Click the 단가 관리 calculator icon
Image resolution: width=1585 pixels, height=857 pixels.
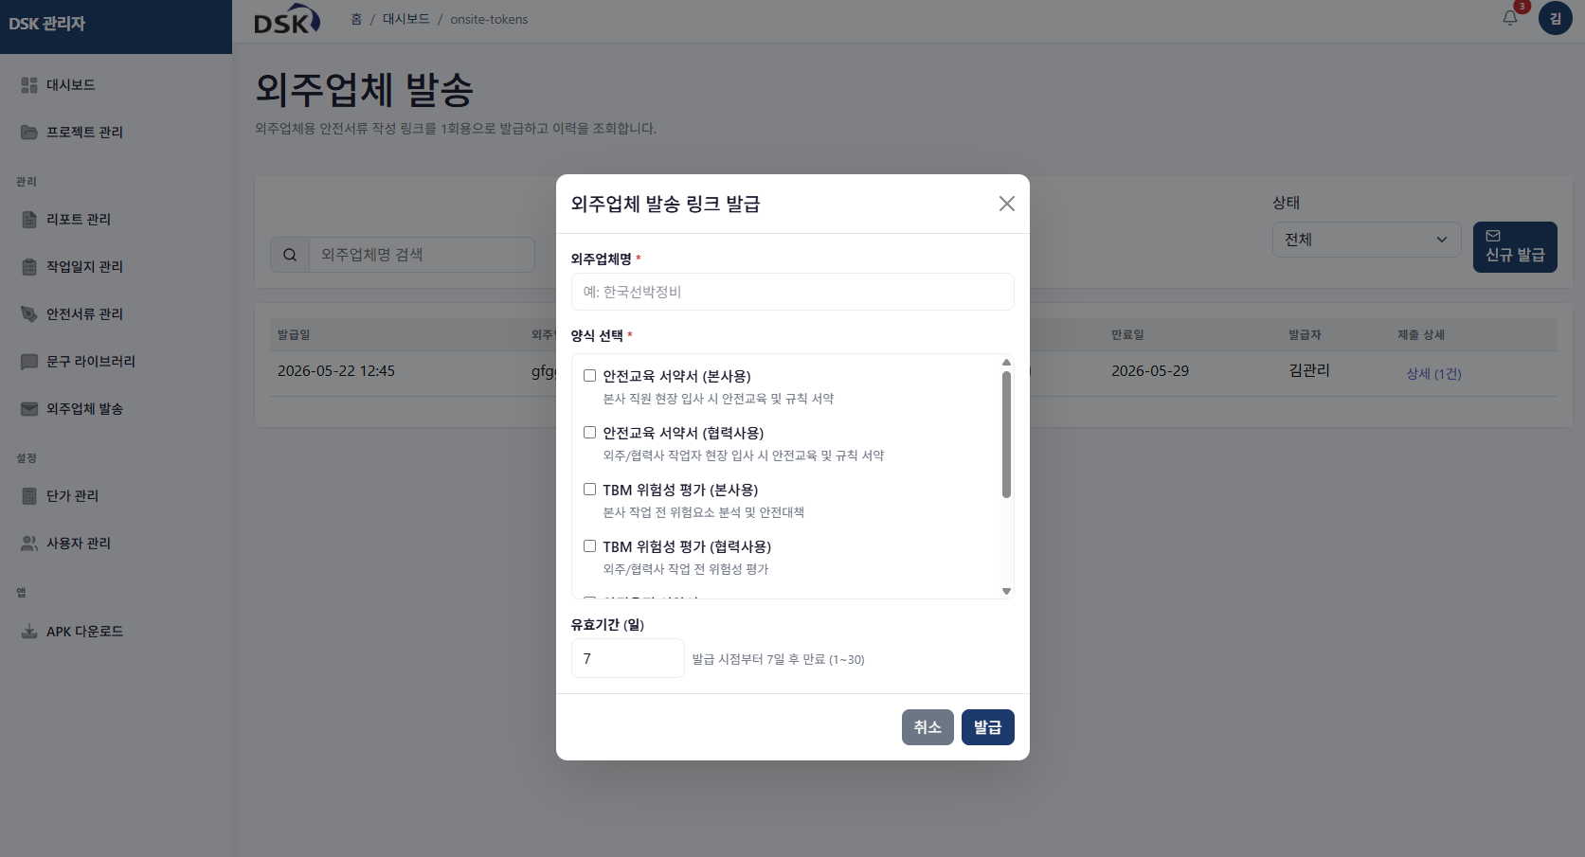[x=29, y=496]
